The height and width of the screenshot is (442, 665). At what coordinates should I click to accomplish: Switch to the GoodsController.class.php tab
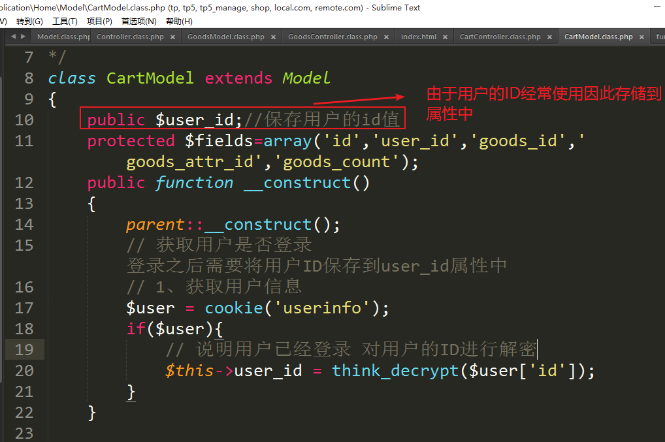coord(332,37)
